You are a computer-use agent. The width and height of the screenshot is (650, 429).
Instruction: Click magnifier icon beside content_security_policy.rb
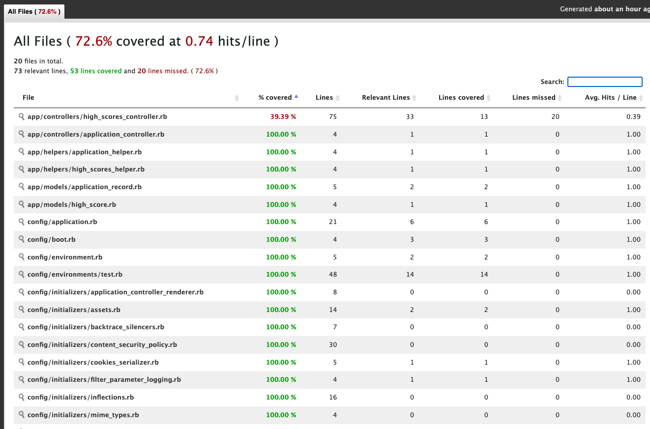21,344
